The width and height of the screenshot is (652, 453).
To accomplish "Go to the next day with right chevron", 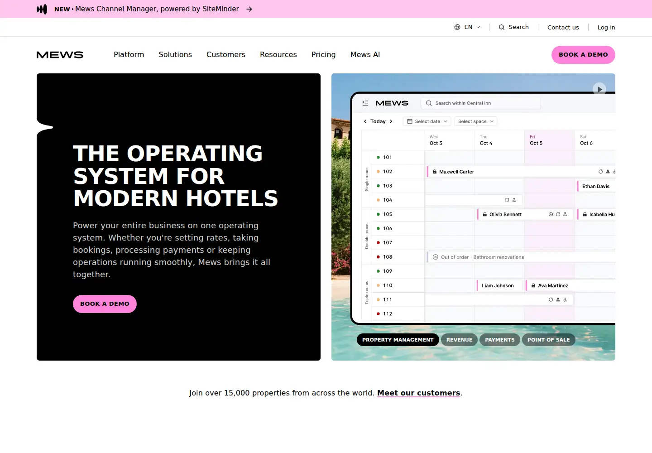I will (x=391, y=121).
